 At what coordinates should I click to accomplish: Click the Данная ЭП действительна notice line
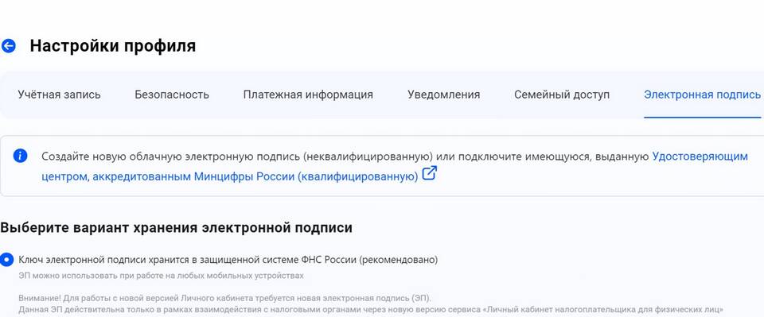coord(371,309)
